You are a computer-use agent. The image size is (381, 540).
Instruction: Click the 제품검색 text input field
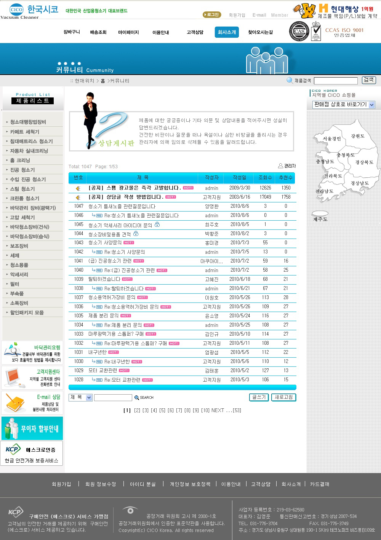[x=336, y=81]
